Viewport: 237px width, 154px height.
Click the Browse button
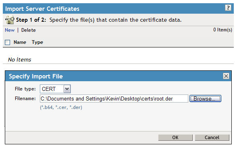click(205, 99)
